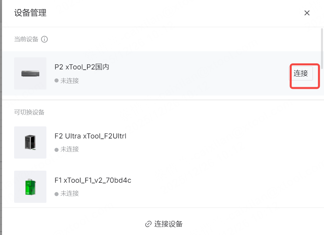Click 未连接 status text under F1
324x235 pixels.
click(x=70, y=194)
